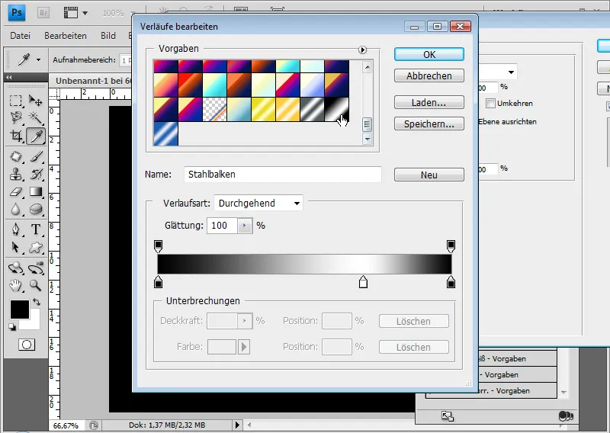Viewport: 610px width, 433px height.
Task: Select the Move tool
Action: point(35,101)
